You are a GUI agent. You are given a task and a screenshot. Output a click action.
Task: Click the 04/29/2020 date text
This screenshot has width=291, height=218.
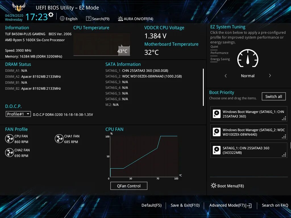[14, 16]
